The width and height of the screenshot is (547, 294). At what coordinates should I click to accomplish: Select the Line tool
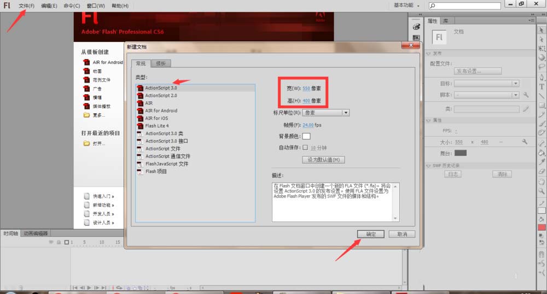[542, 95]
